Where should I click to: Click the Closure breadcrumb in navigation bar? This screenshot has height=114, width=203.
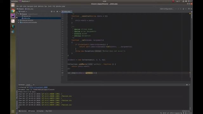20,9
